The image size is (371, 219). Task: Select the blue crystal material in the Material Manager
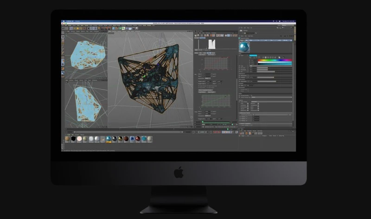tap(132, 139)
